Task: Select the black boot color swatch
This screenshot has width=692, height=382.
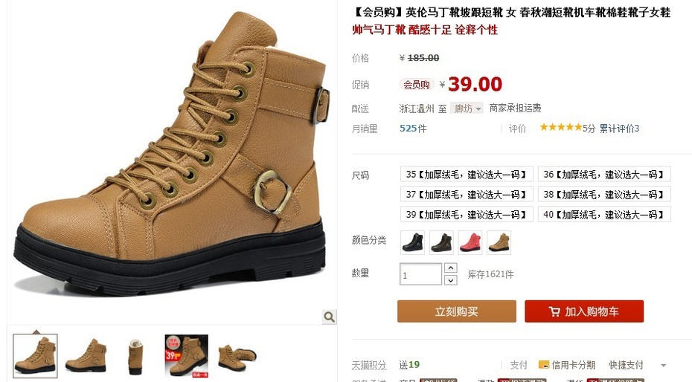Action: 413,242
